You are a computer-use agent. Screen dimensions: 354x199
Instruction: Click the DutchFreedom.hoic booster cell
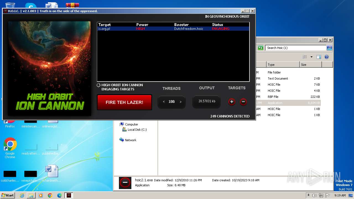point(189,28)
